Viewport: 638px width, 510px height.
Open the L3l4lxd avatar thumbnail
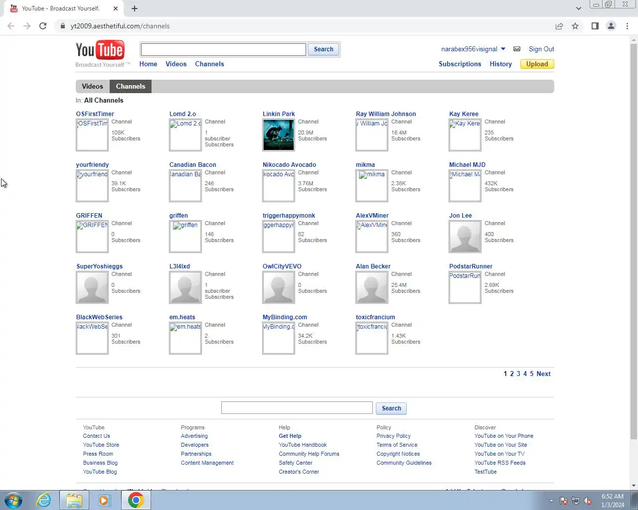click(185, 287)
